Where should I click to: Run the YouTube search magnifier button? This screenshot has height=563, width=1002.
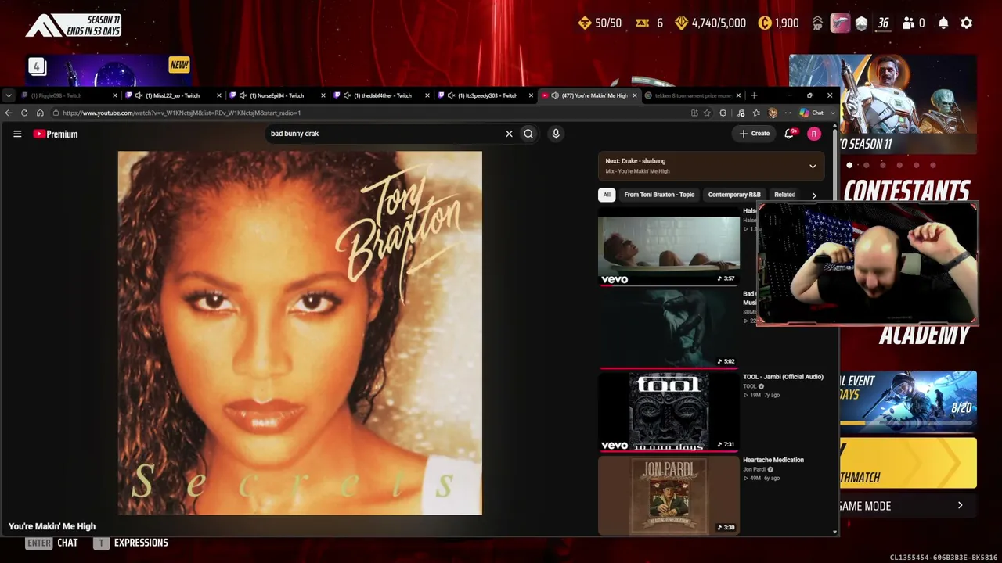(x=528, y=134)
